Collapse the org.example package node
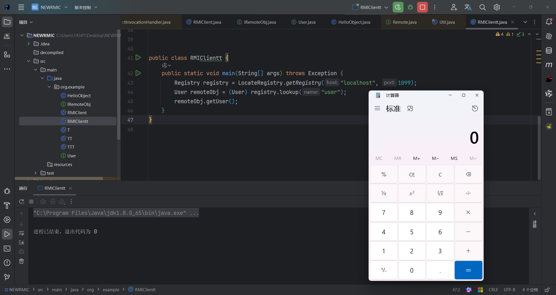 click(49, 87)
